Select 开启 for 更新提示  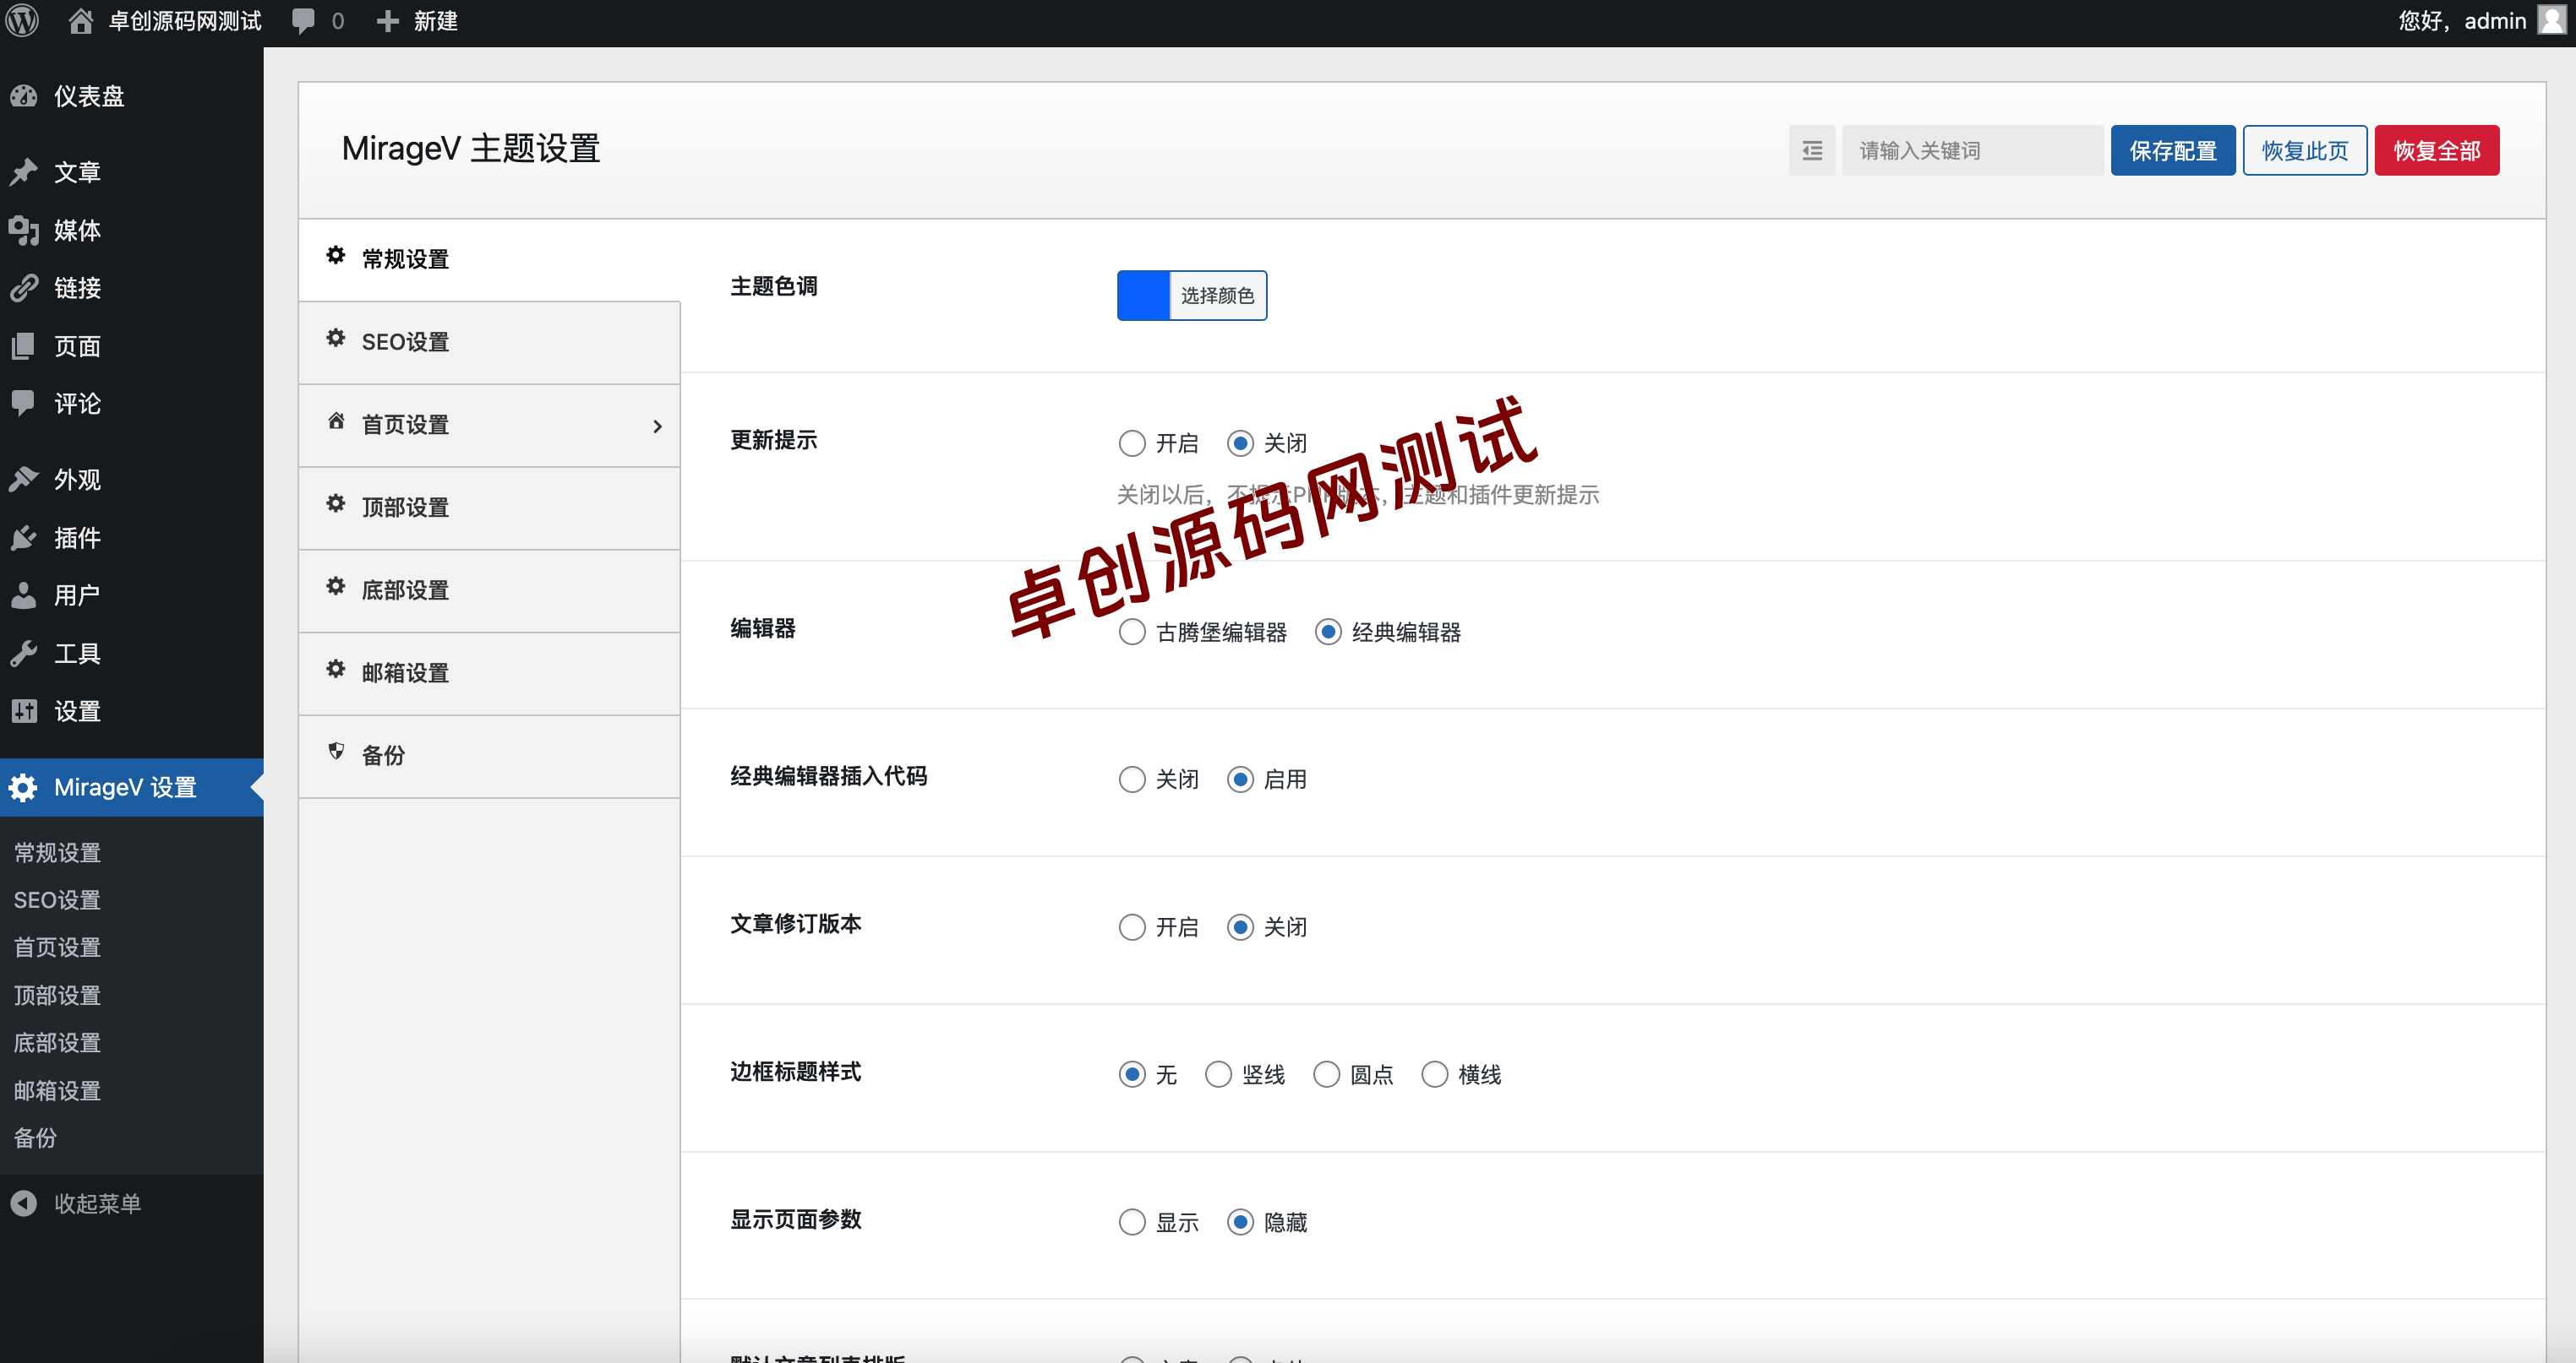click(x=1132, y=443)
